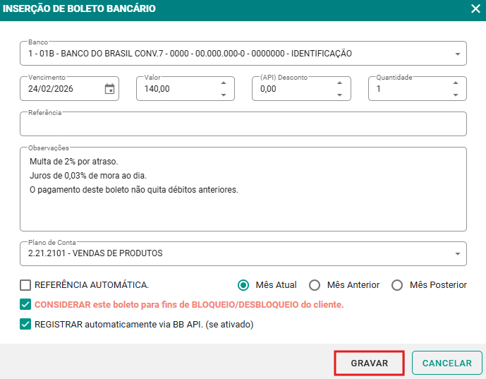486x379 pixels.
Task: Expand the Banco dropdown list
Action: point(457,54)
